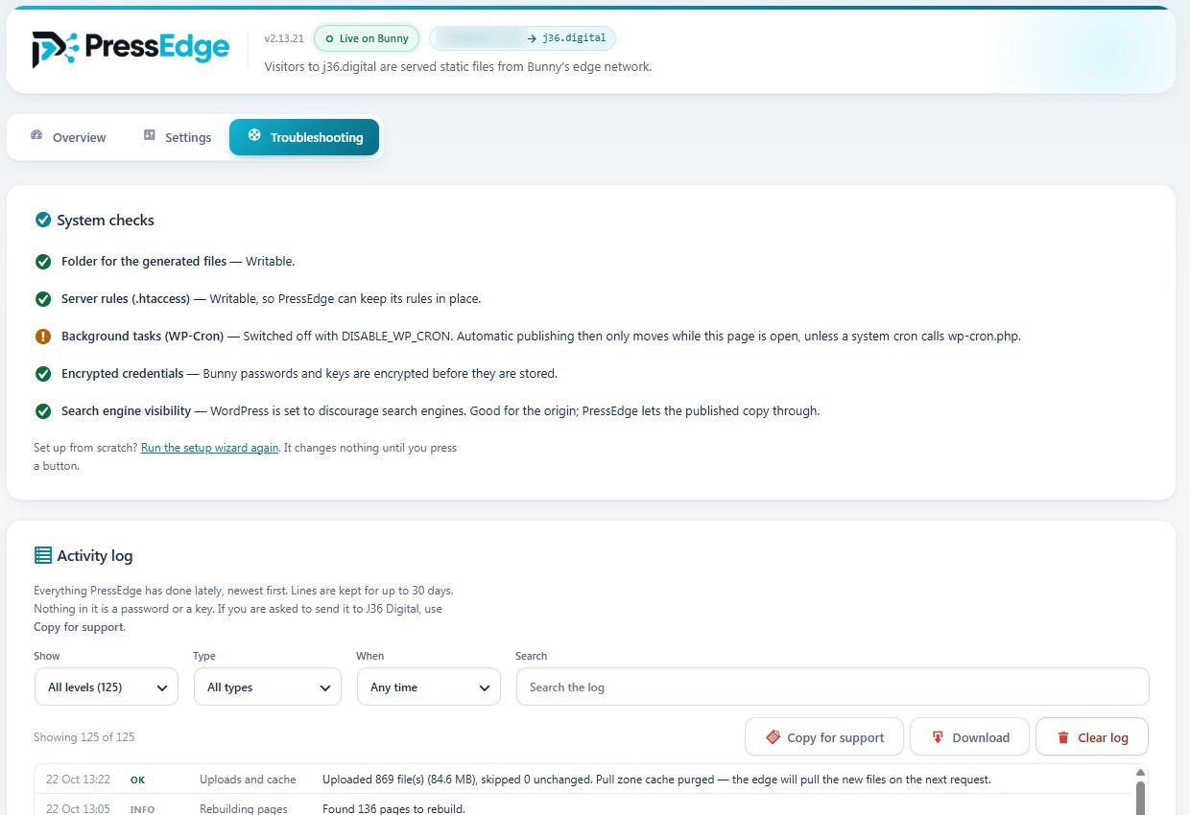Click the green check beside Search engine visibility
Screen dimensions: 1190x815
click(x=42, y=410)
